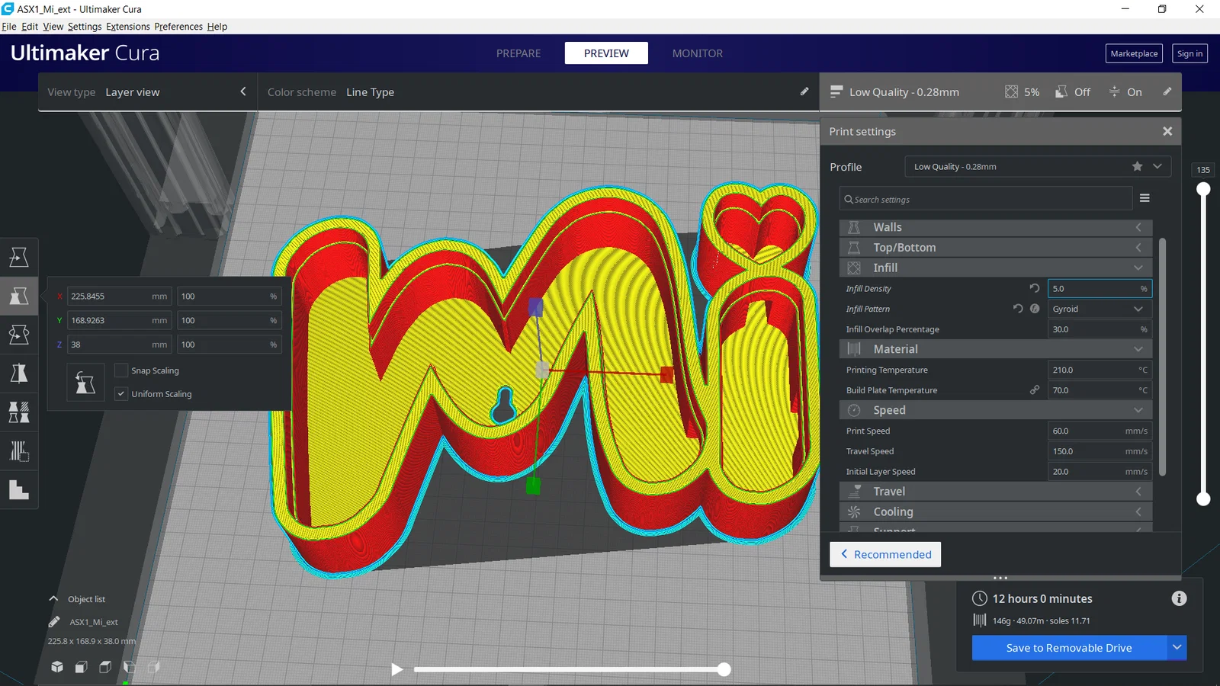Switch to front view camera icon
The width and height of the screenshot is (1220, 686).
coord(81,667)
